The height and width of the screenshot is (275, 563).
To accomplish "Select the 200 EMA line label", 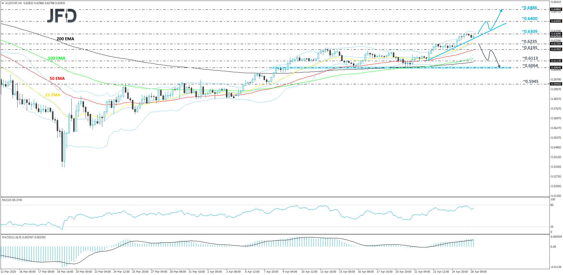I will [x=65, y=39].
